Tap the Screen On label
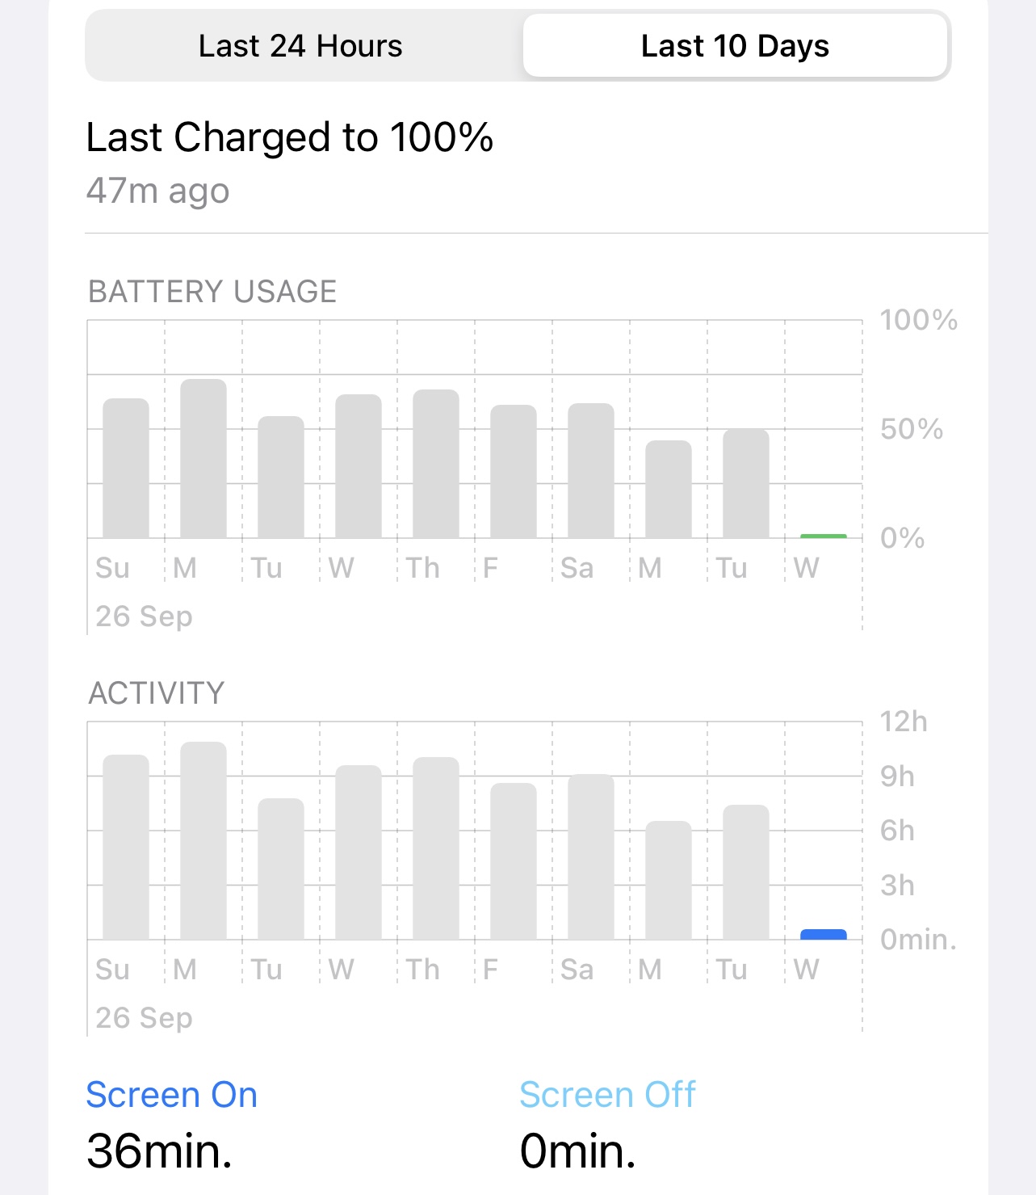The height and width of the screenshot is (1195, 1036). point(172,1095)
